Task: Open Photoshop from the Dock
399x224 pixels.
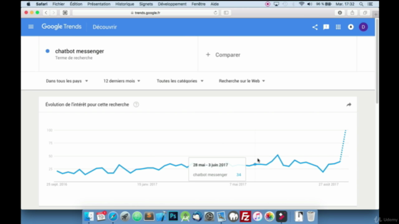Action: pos(173,217)
